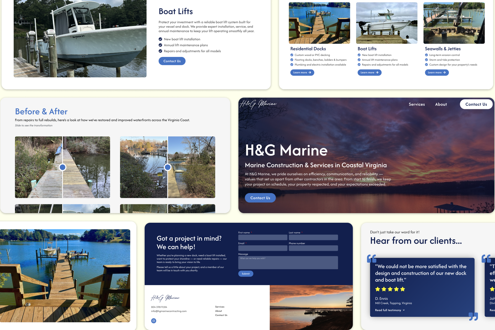Click the H&G Marine footer logo

[x=165, y=298]
